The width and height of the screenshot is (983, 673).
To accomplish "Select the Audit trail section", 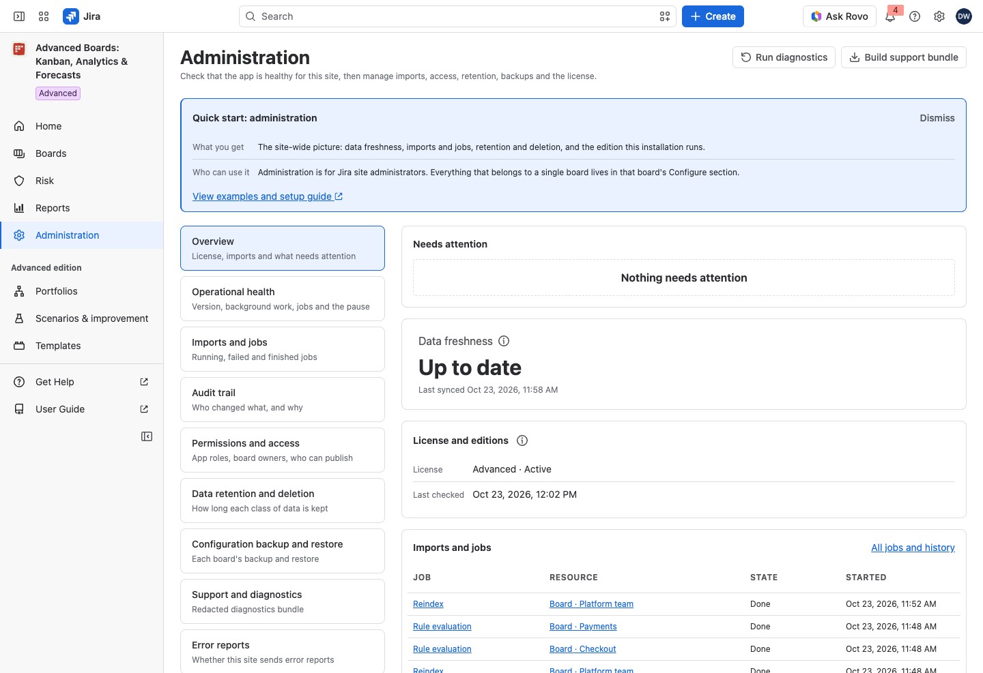I will pos(283,400).
